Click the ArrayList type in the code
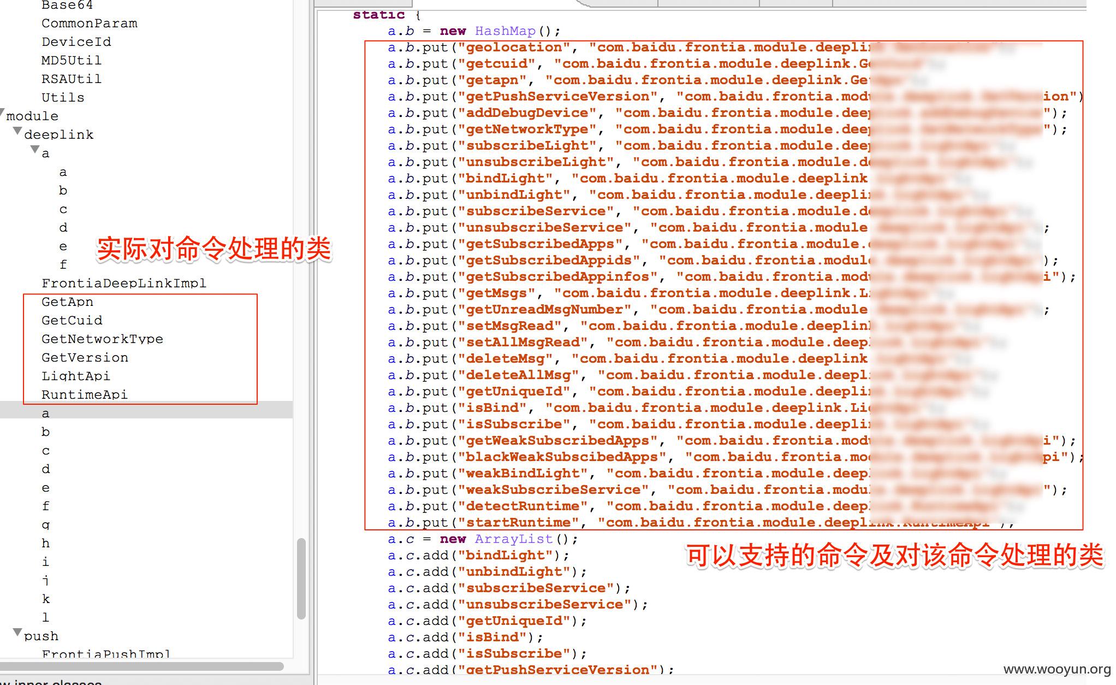 pyautogui.click(x=514, y=539)
